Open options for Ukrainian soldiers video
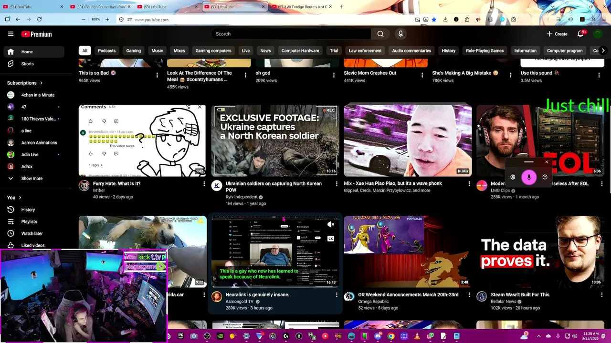 (337, 184)
